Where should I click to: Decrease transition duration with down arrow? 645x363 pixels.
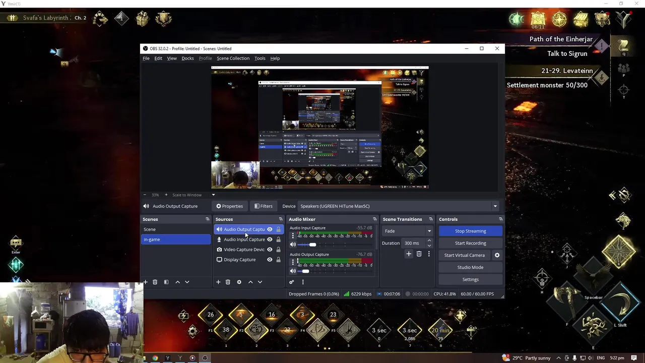click(429, 245)
